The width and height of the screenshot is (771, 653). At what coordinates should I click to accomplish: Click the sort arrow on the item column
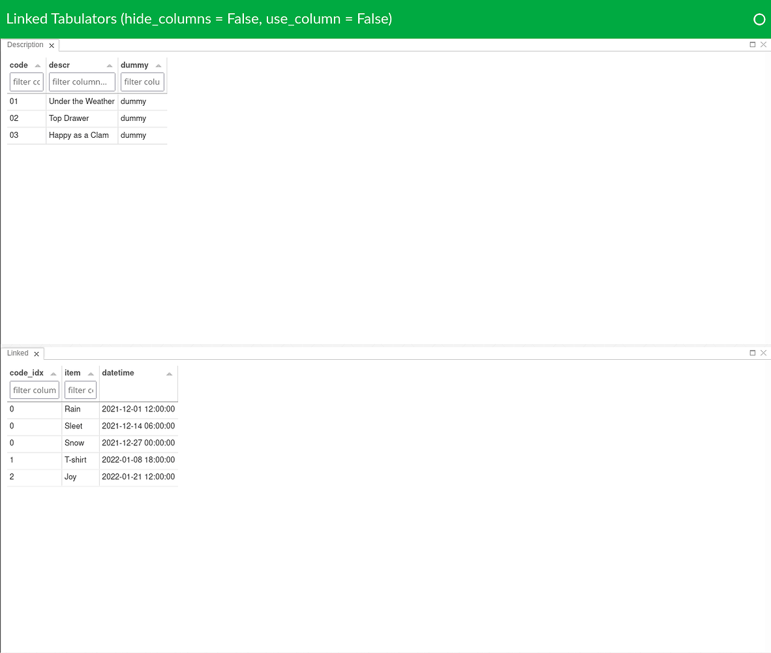pyautogui.click(x=91, y=372)
